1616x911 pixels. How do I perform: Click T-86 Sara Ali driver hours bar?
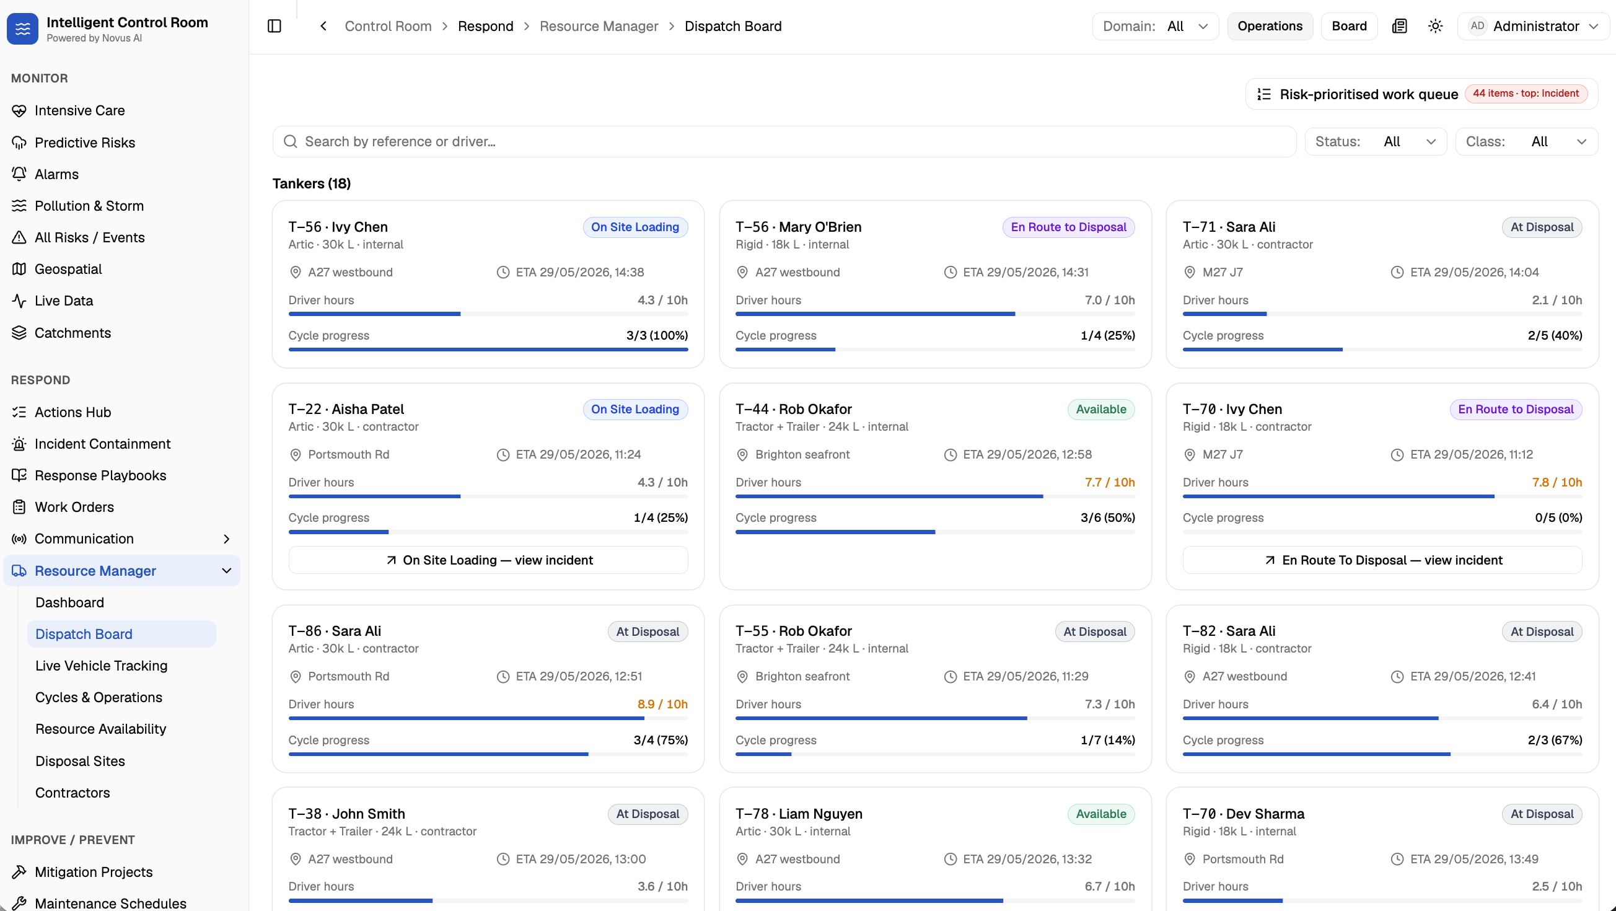coord(488,718)
